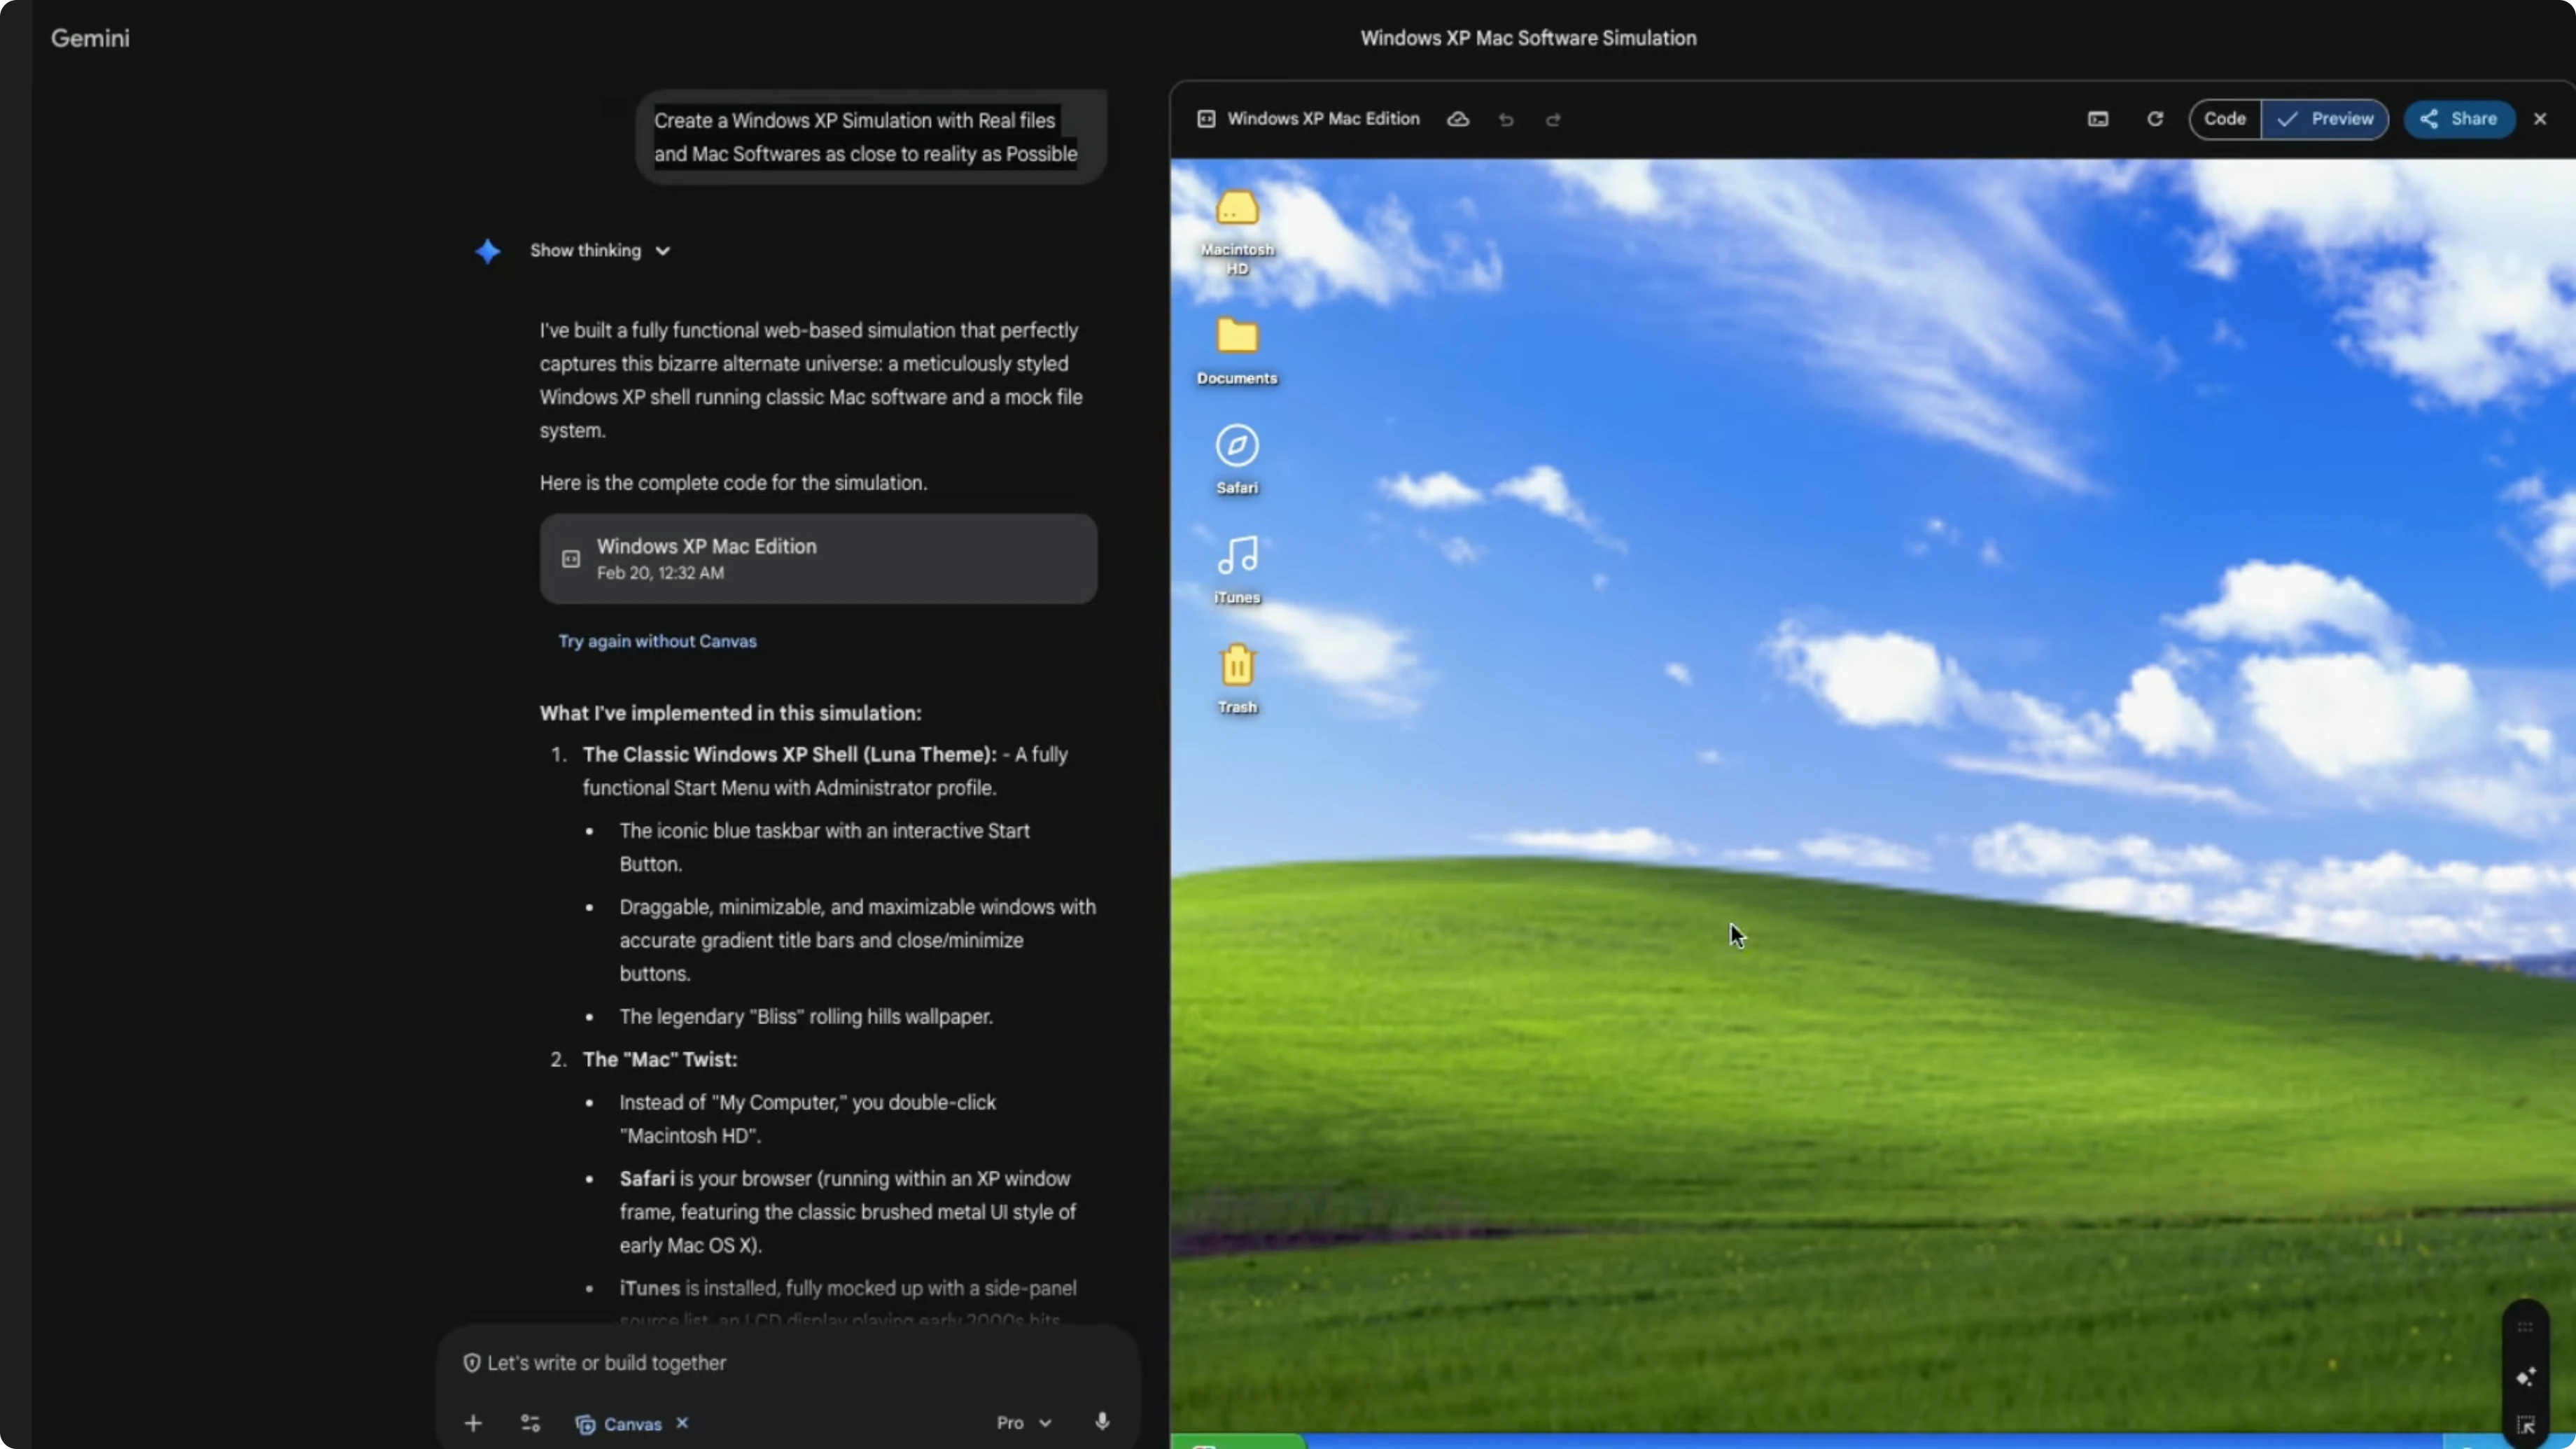Activate voice input with the microphone icon
The width and height of the screenshot is (2576, 1449).
[x=1102, y=1422]
